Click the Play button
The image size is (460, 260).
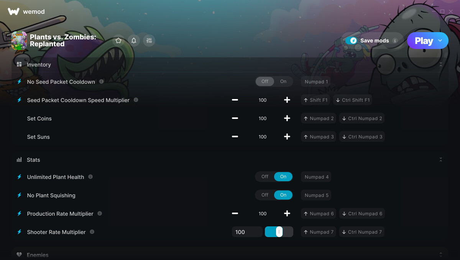[x=424, y=41]
